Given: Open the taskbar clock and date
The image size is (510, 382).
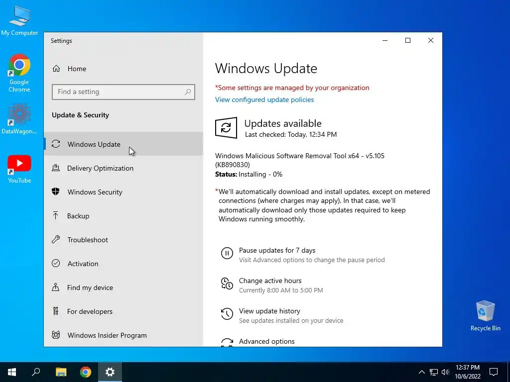Looking at the screenshot, I should tap(467, 372).
